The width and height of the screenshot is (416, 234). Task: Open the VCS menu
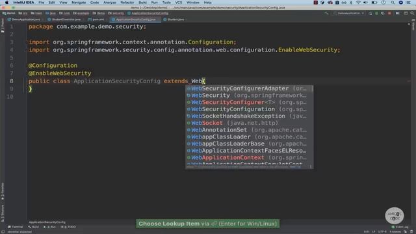179,3
